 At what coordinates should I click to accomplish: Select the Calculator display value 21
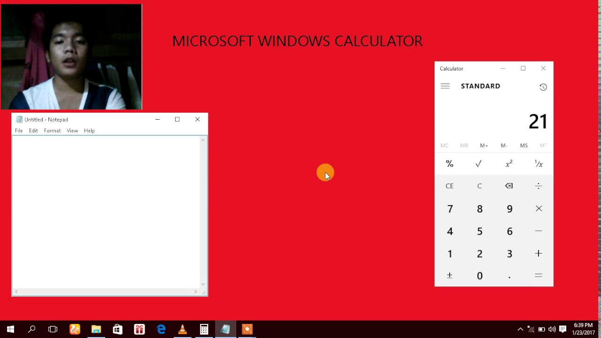[x=538, y=122]
